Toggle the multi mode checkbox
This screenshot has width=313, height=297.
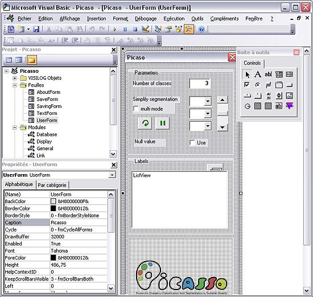coord(136,109)
